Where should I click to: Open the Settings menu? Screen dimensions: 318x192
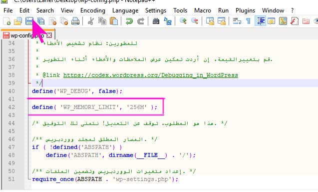(156, 10)
